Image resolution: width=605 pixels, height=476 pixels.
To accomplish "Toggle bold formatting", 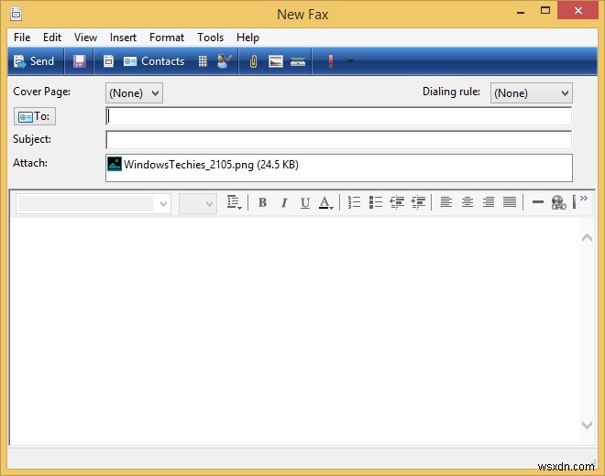I will tap(262, 202).
